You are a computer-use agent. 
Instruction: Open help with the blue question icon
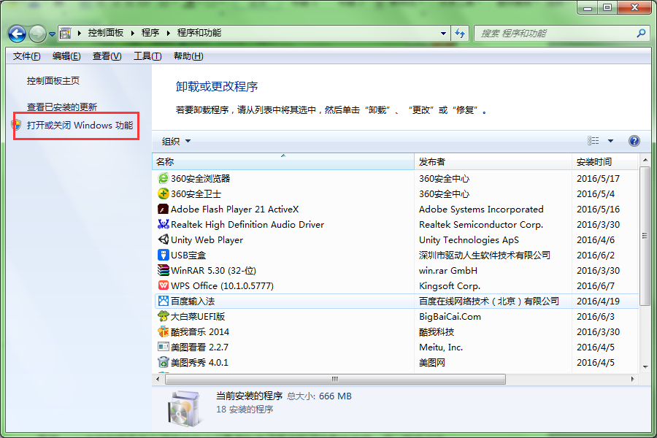click(x=634, y=141)
